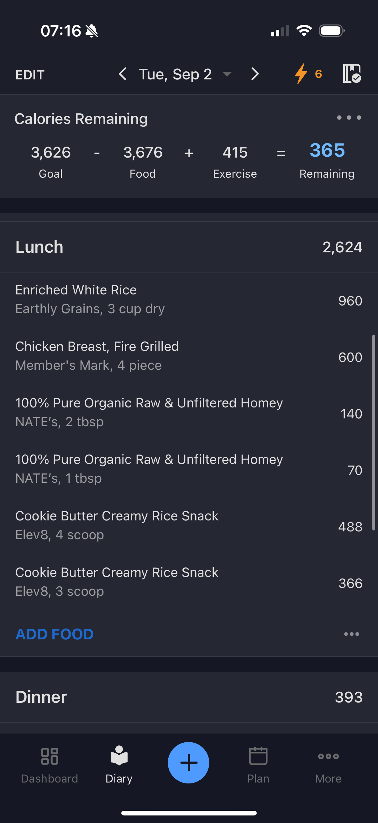Click the EDIT button
This screenshot has width=378, height=823.
click(x=30, y=75)
